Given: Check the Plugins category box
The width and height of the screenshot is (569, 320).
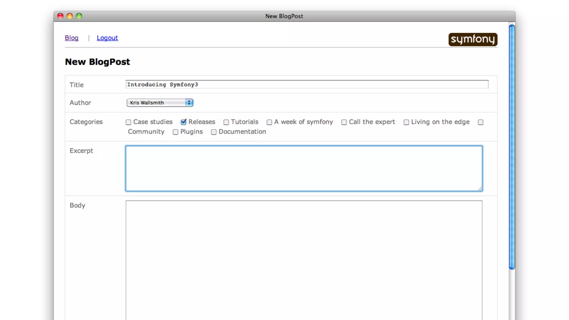Looking at the screenshot, I should click(x=175, y=132).
